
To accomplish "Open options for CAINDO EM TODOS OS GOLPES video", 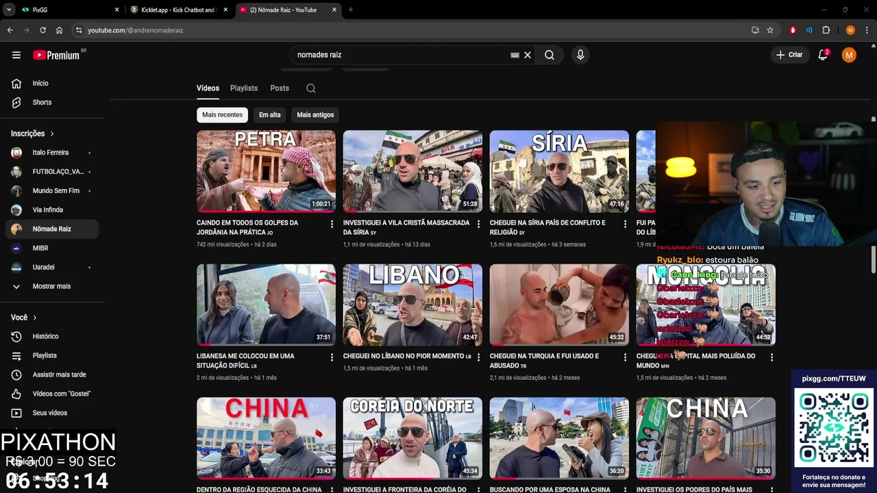I will [332, 224].
